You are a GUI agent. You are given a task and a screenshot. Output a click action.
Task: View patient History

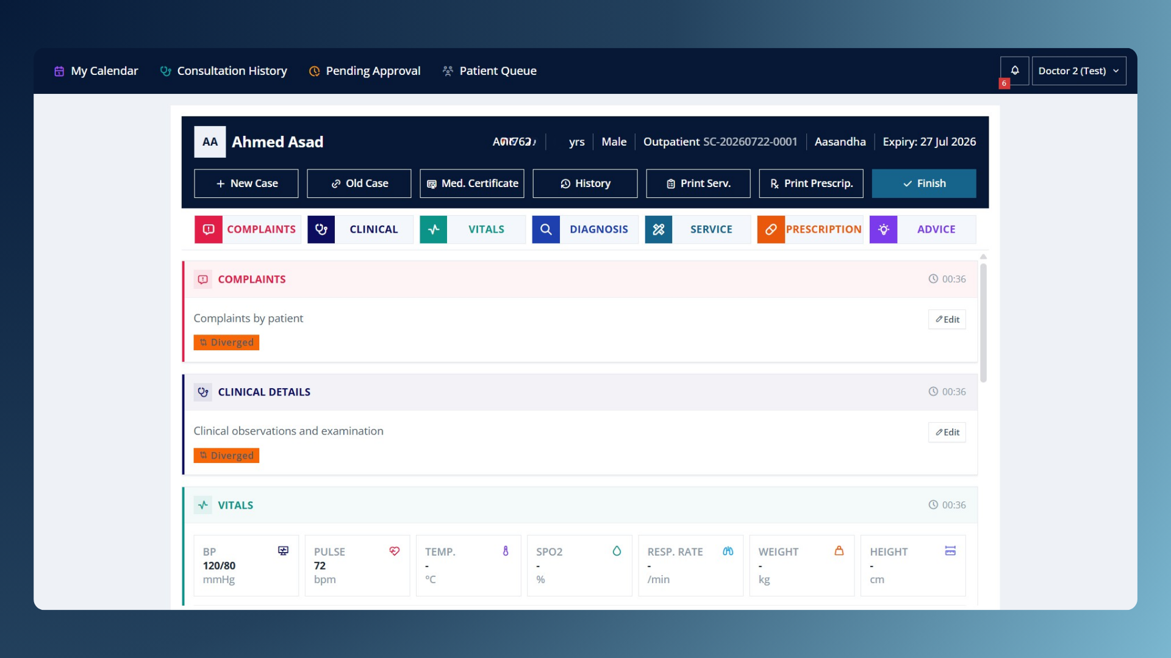point(585,183)
